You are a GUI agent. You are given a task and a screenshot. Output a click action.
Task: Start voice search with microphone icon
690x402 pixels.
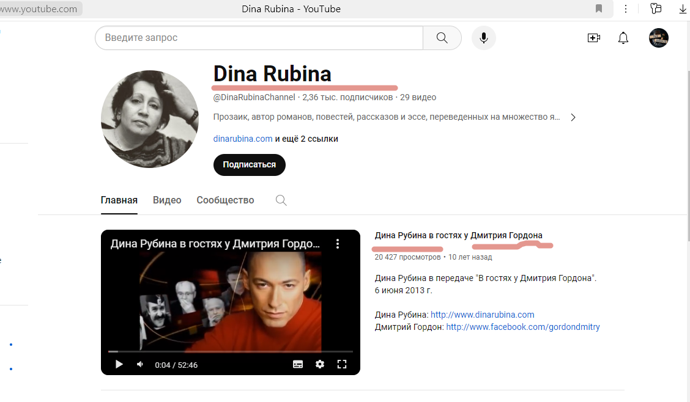click(x=484, y=38)
